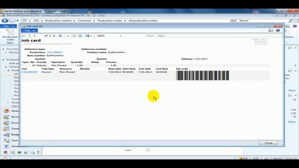Click the Admin user in status bar

click(277, 158)
